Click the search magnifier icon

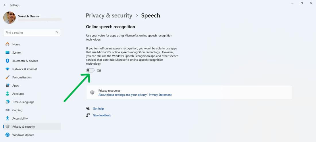pyautogui.click(x=57, y=33)
